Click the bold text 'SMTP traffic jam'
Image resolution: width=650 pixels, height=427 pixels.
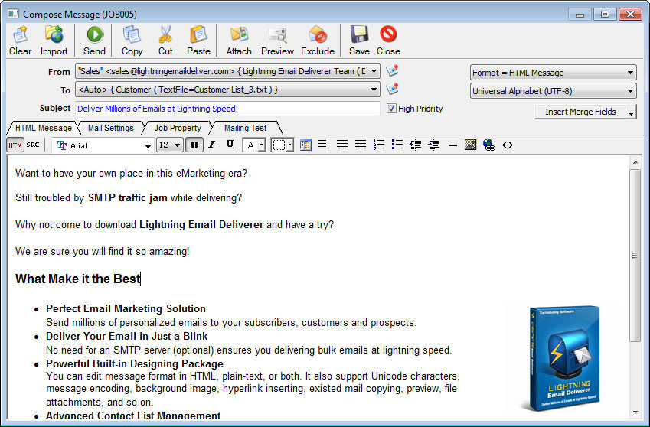(x=128, y=198)
